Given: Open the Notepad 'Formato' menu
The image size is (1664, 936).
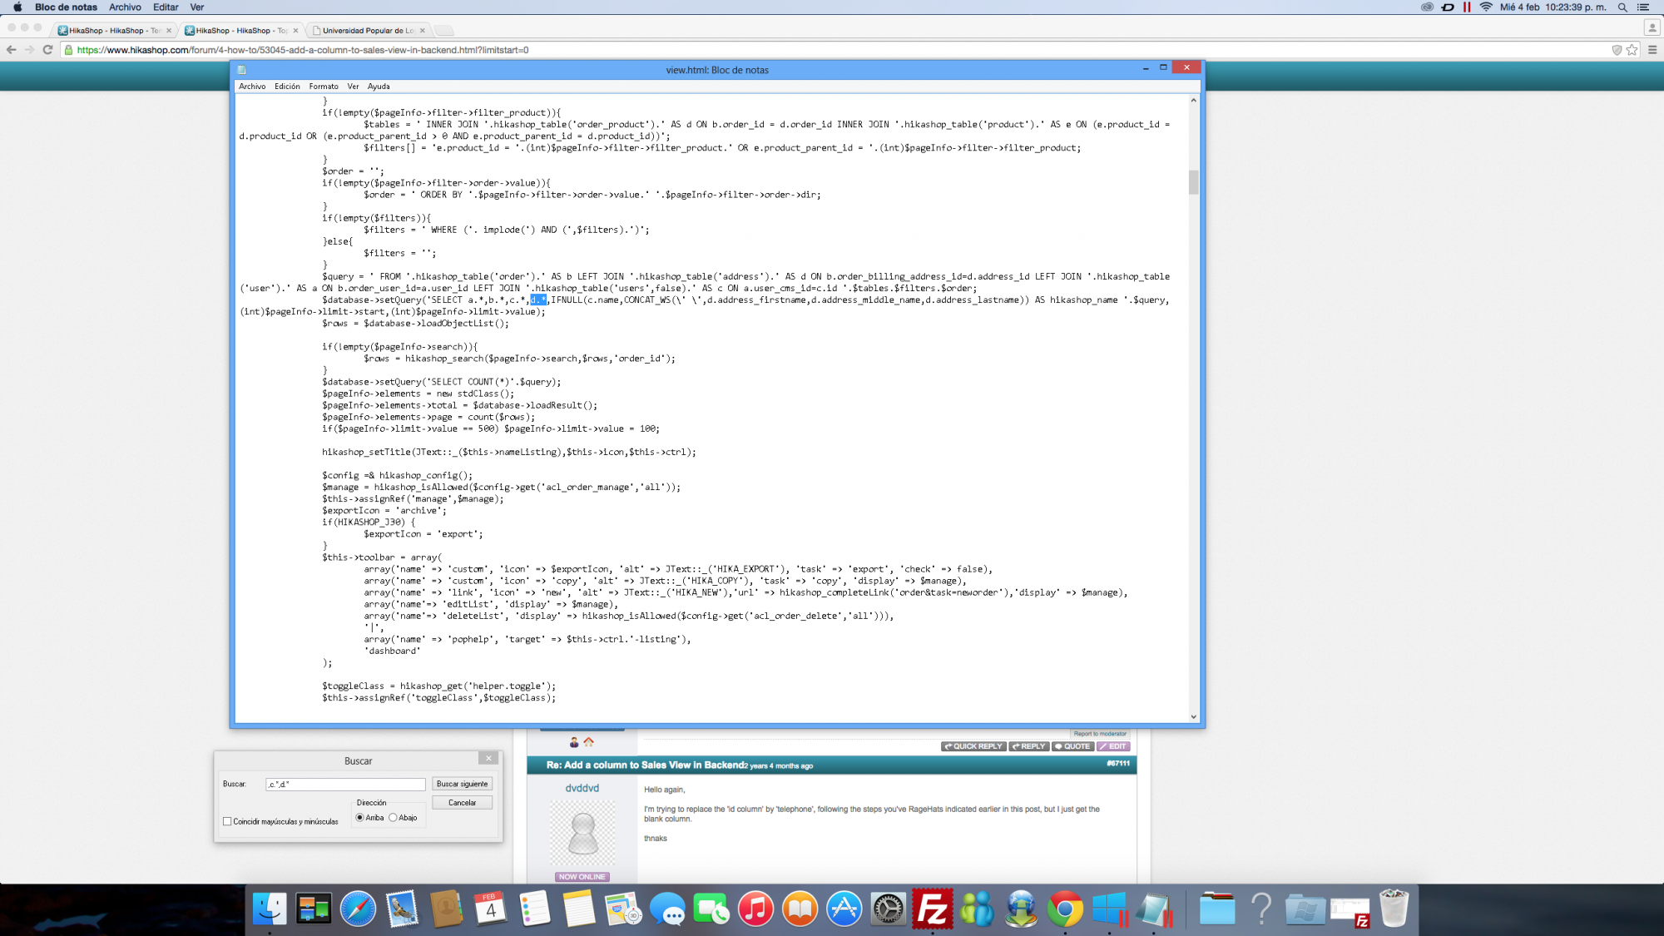Looking at the screenshot, I should tap(323, 87).
